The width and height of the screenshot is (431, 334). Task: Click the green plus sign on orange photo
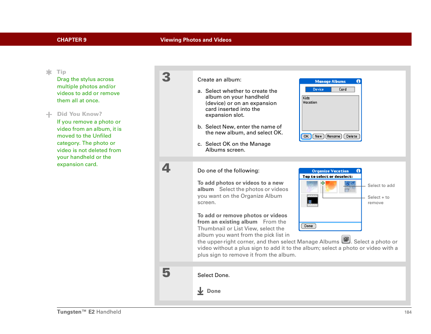(x=323, y=183)
